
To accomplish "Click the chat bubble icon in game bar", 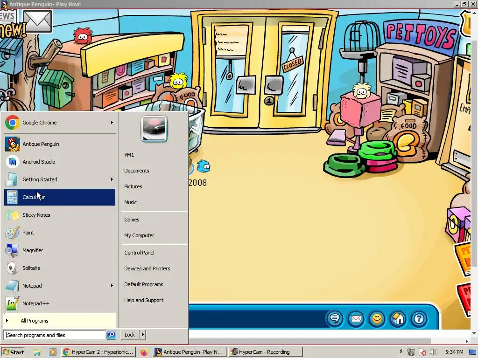I will click(x=335, y=319).
